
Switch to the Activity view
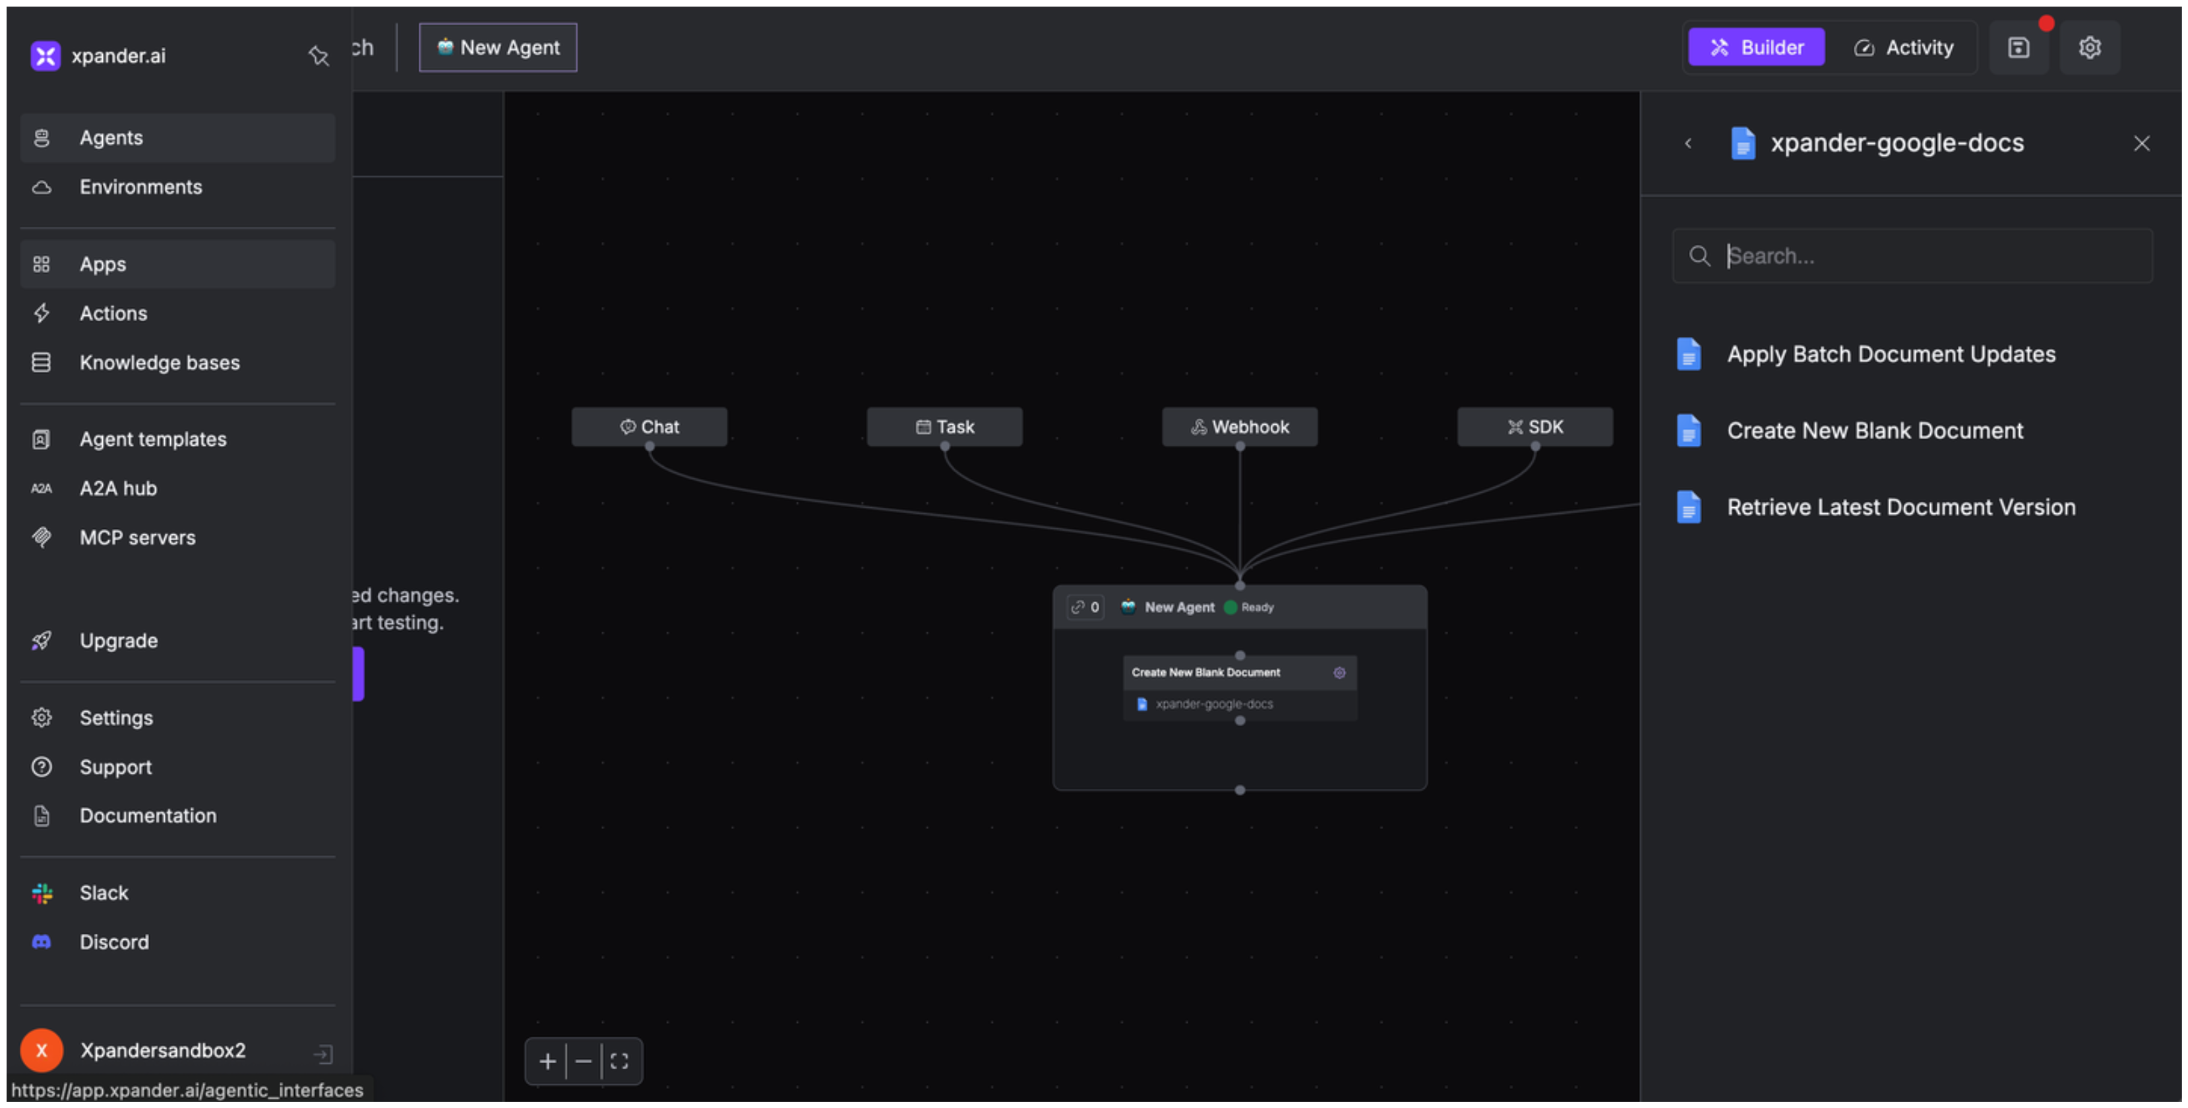tap(1904, 47)
